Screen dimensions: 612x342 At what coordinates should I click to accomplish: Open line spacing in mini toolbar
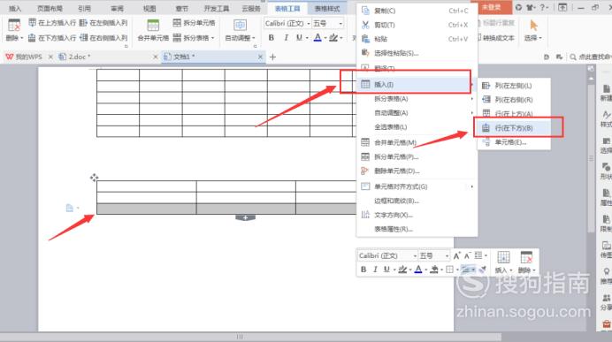coord(480,255)
